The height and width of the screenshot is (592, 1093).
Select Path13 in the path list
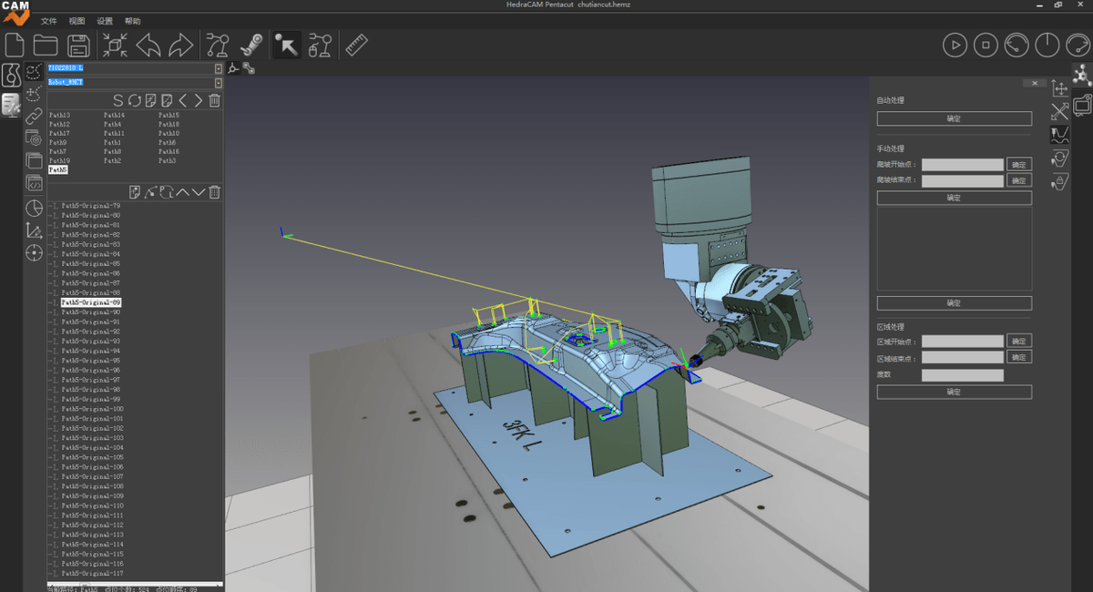tap(59, 116)
